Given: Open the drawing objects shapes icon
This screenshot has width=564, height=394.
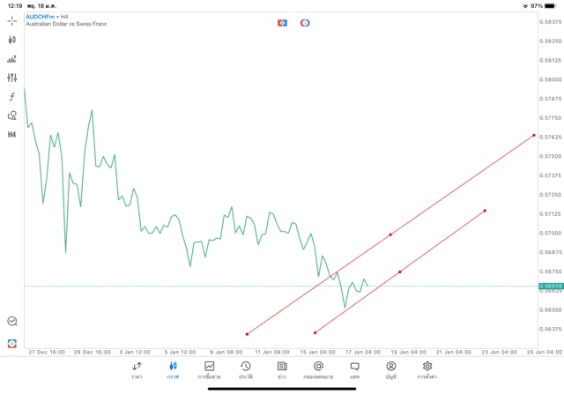Looking at the screenshot, I should coord(11,115).
